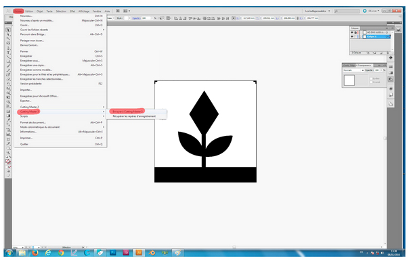Switch to InDesign in the taskbar
The width and height of the screenshot is (411, 263).
126,253
